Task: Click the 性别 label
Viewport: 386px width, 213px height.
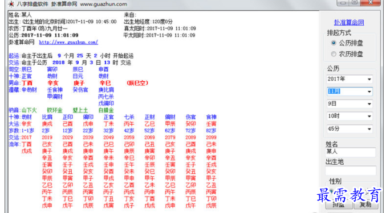Action: click(335, 181)
